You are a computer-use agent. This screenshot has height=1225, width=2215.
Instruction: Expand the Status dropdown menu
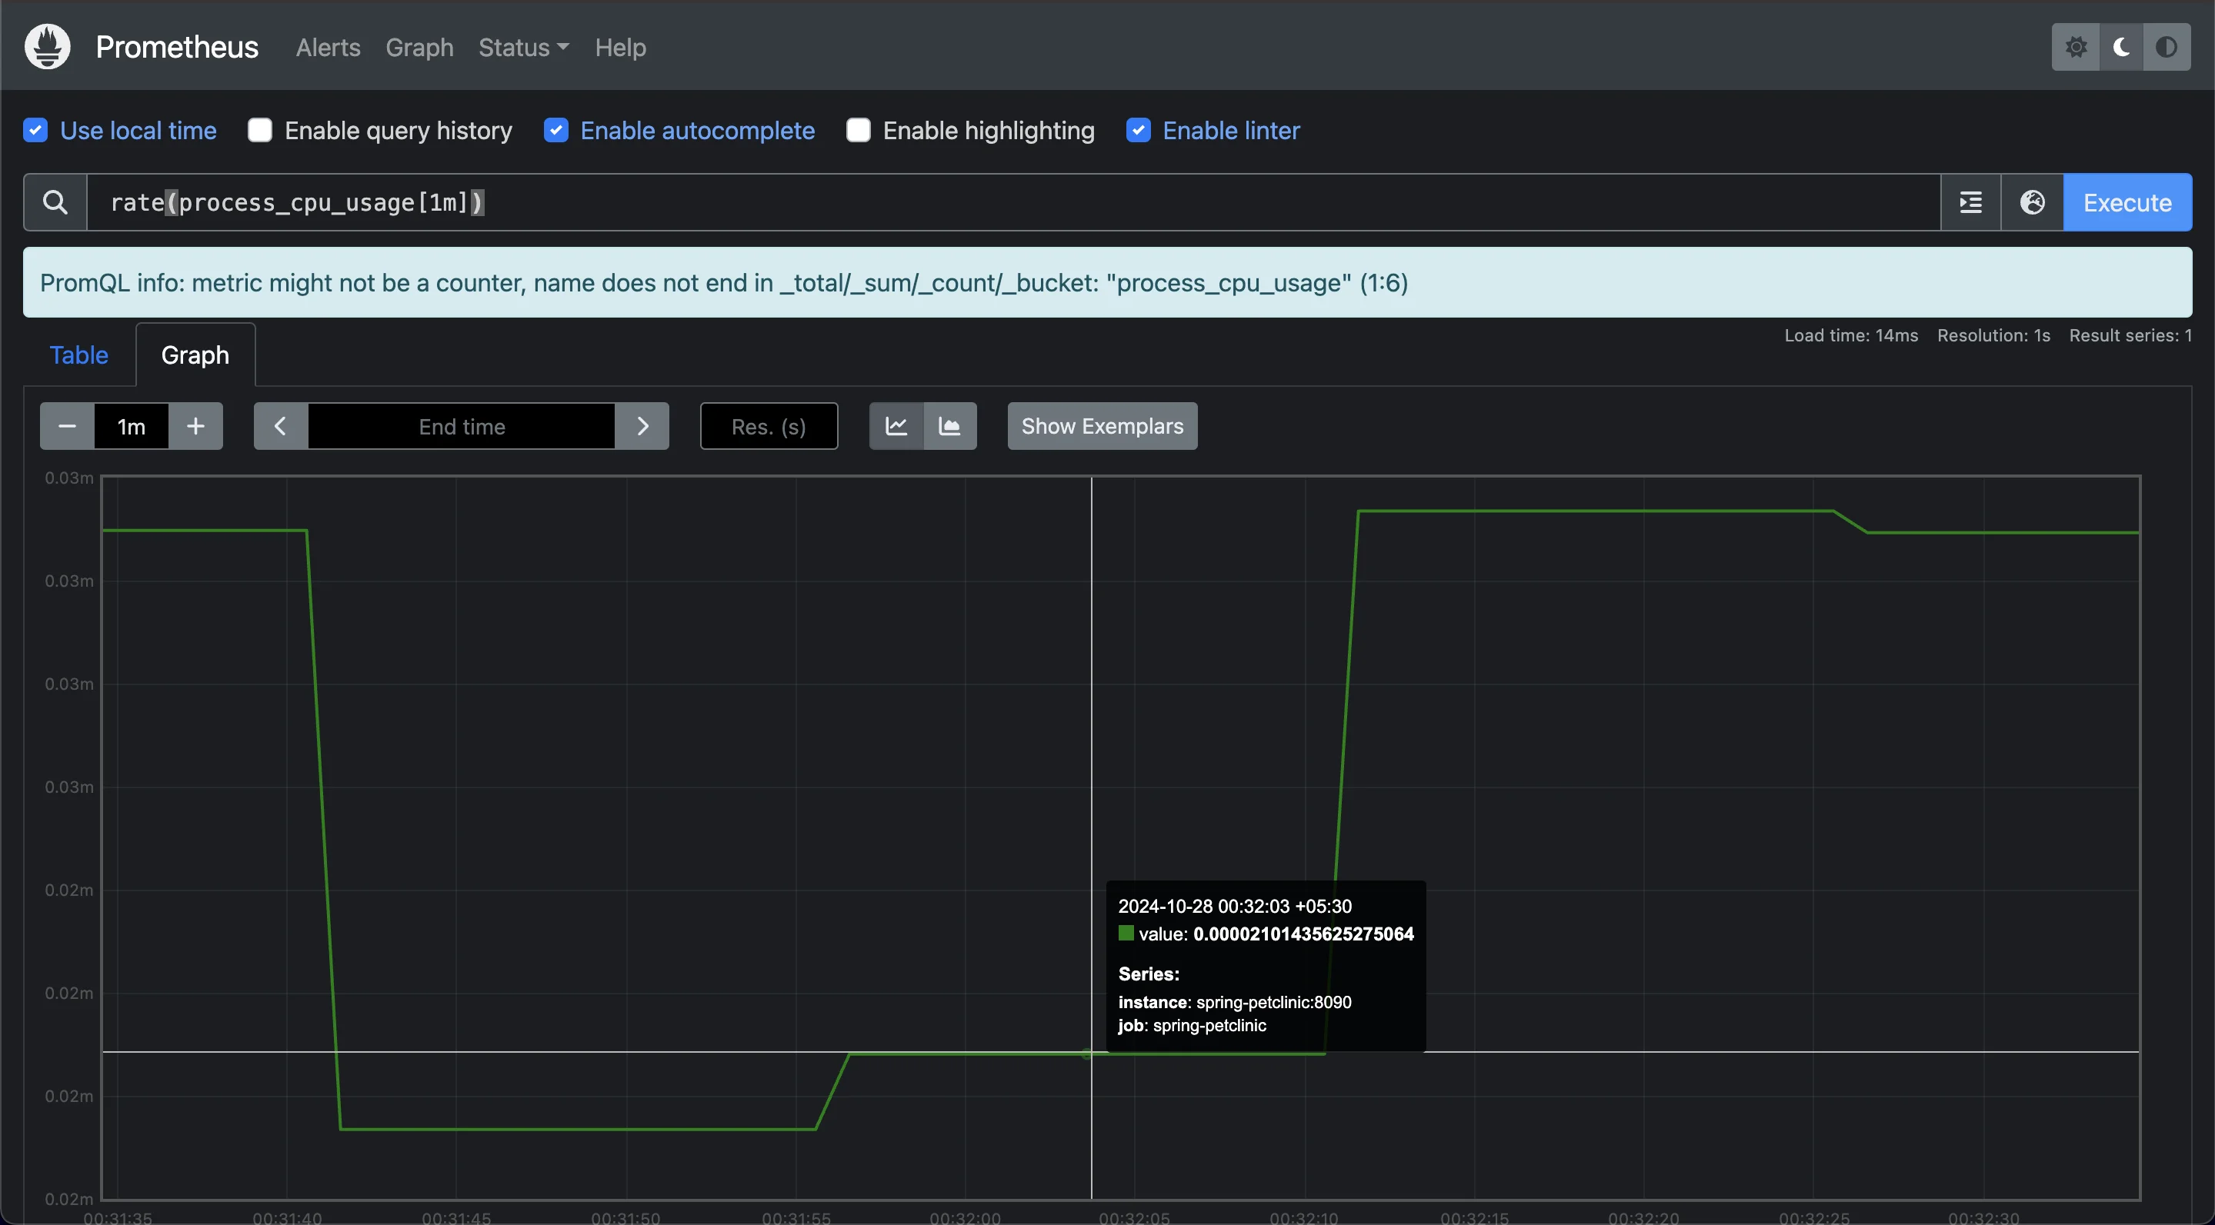pyautogui.click(x=524, y=47)
